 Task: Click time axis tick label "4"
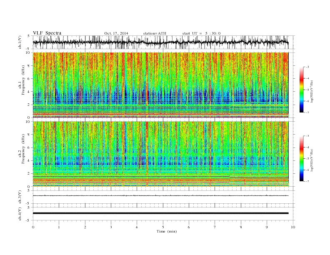click(137, 227)
